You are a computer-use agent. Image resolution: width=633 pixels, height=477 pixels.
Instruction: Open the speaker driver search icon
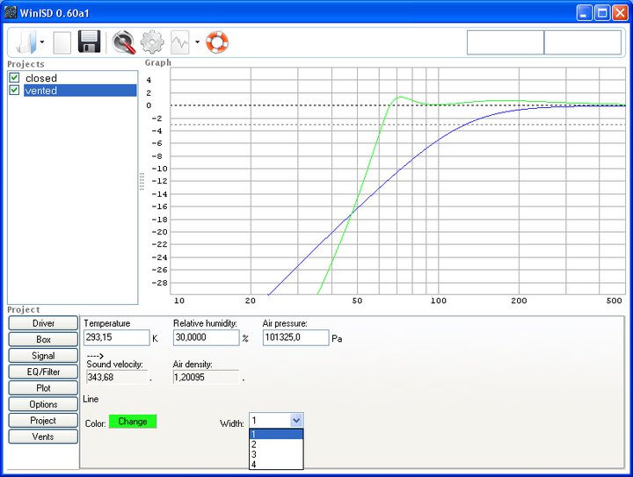(x=124, y=42)
